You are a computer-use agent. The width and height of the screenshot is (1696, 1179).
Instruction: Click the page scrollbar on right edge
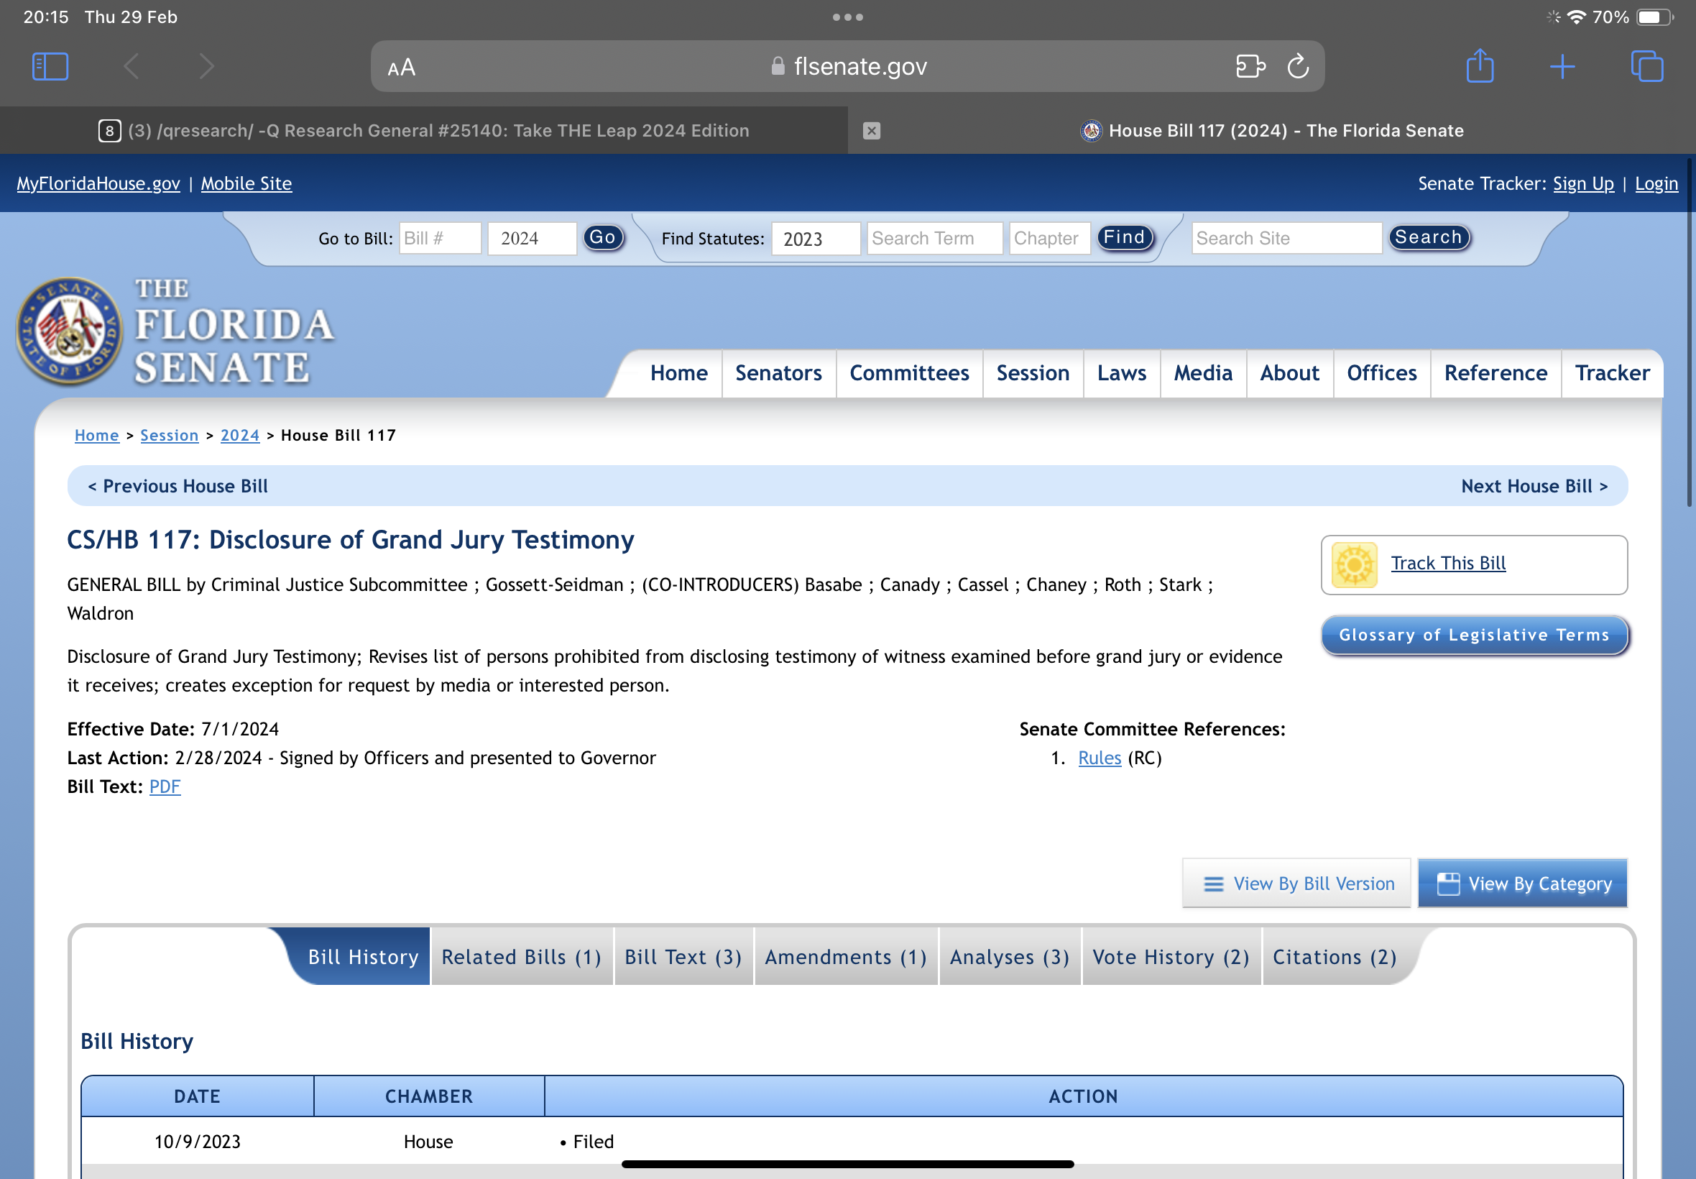(x=1689, y=332)
